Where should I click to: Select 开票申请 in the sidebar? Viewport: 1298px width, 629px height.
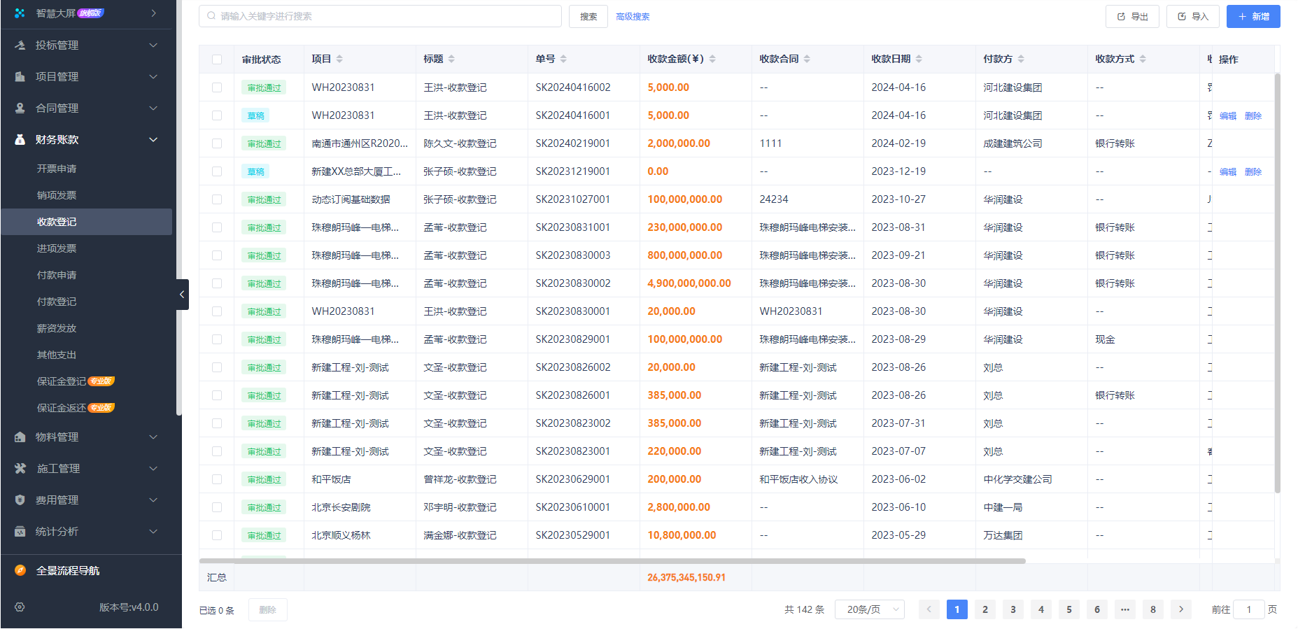coord(57,169)
